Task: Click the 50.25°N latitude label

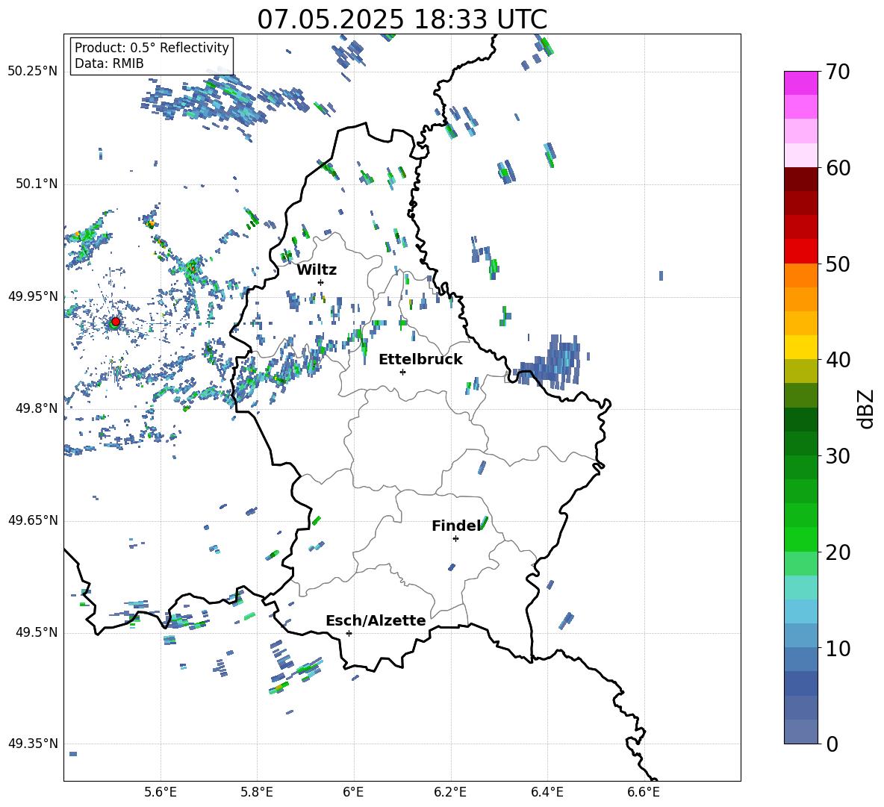Action: 33,72
